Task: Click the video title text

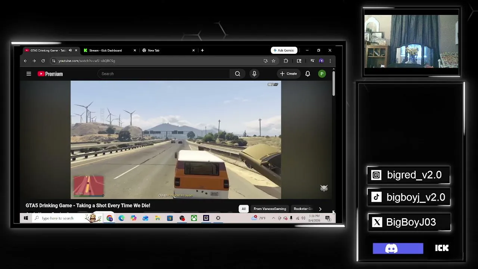Action: click(x=88, y=205)
